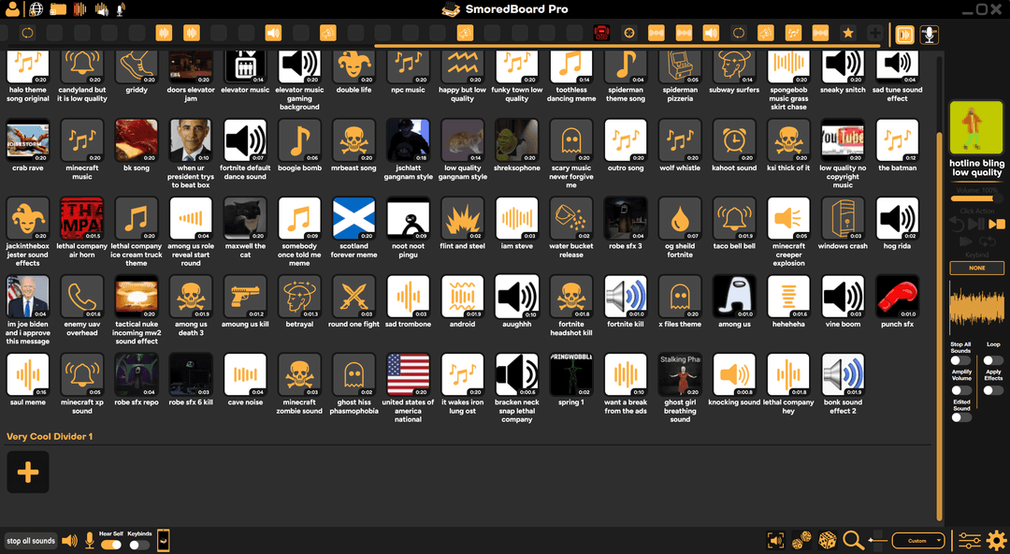
Task: Click the microphone icon in bottom bar
Action: [90, 541]
